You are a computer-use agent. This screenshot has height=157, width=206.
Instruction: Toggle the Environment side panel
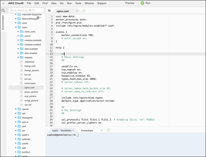pos(3,23)
